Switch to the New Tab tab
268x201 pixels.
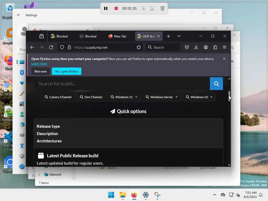(117, 36)
